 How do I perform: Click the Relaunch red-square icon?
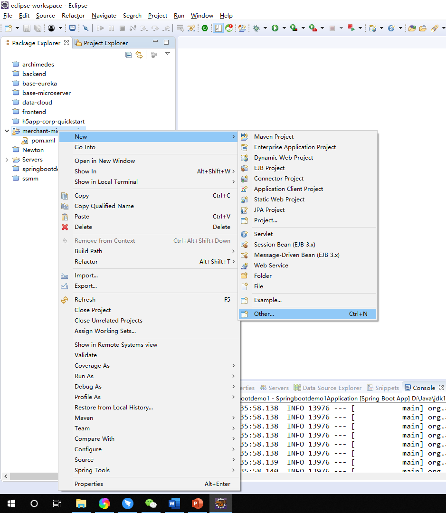point(351,28)
